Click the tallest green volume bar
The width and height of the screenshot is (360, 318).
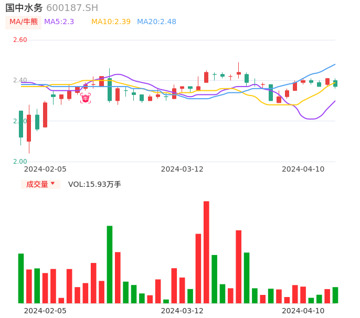pyautogui.click(x=110, y=264)
